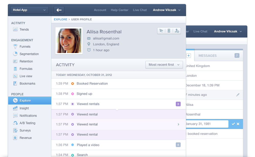Click the remove user icon

tap(177, 31)
